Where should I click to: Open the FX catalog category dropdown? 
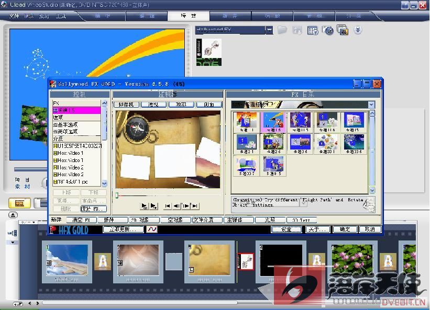[371, 105]
